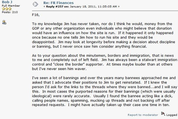Click the first gold star rank icon
Viewport: 178px width, 119px height.
point(4,9)
